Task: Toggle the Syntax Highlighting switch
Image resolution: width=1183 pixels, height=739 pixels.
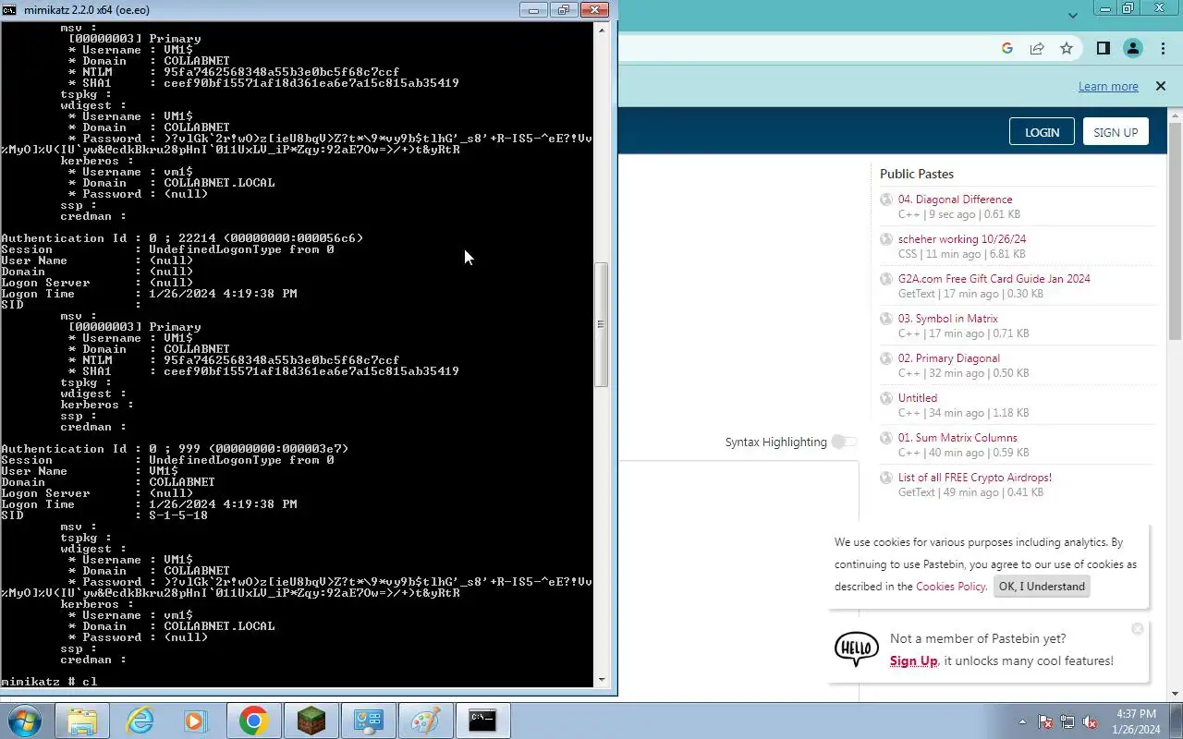Action: click(x=844, y=442)
